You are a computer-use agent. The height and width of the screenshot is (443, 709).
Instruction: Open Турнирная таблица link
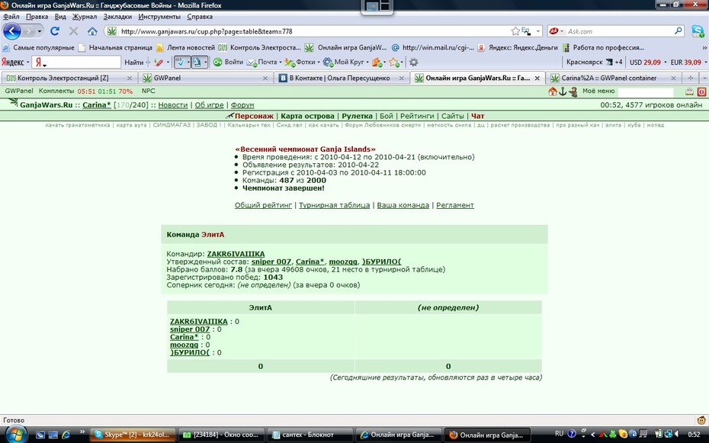(334, 205)
